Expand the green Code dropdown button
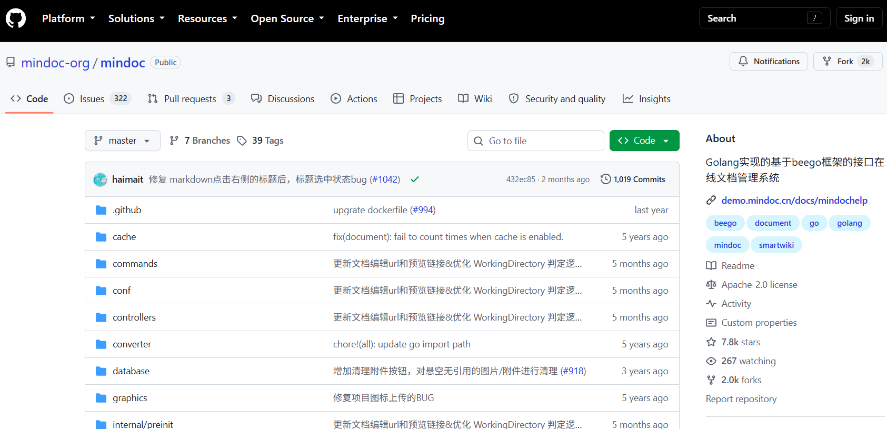 (644, 141)
